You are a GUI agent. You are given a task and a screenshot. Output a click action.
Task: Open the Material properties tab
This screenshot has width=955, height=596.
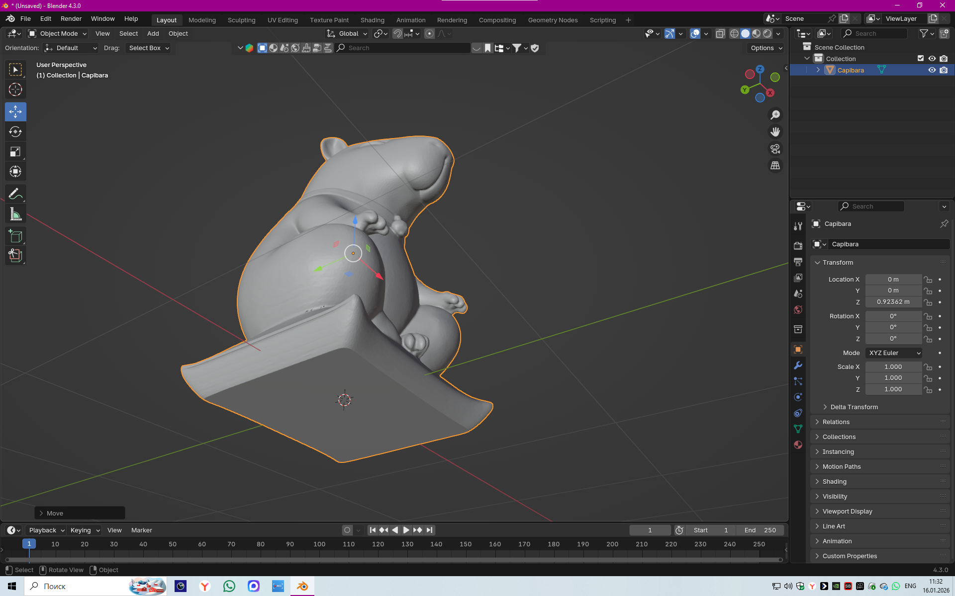[x=798, y=445]
